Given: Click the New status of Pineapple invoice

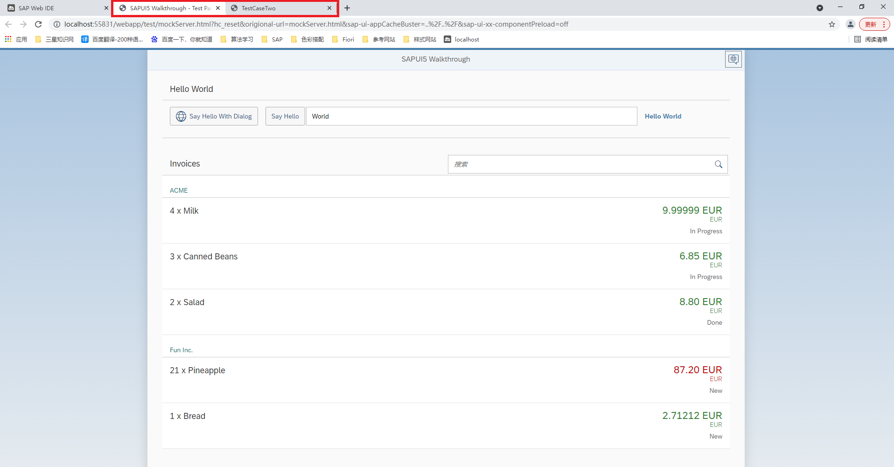Looking at the screenshot, I should click(716, 390).
